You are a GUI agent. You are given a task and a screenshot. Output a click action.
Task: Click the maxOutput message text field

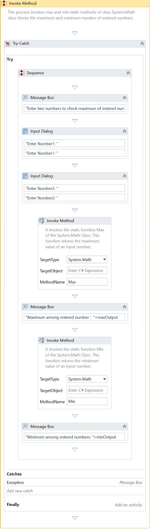[x=74, y=317]
